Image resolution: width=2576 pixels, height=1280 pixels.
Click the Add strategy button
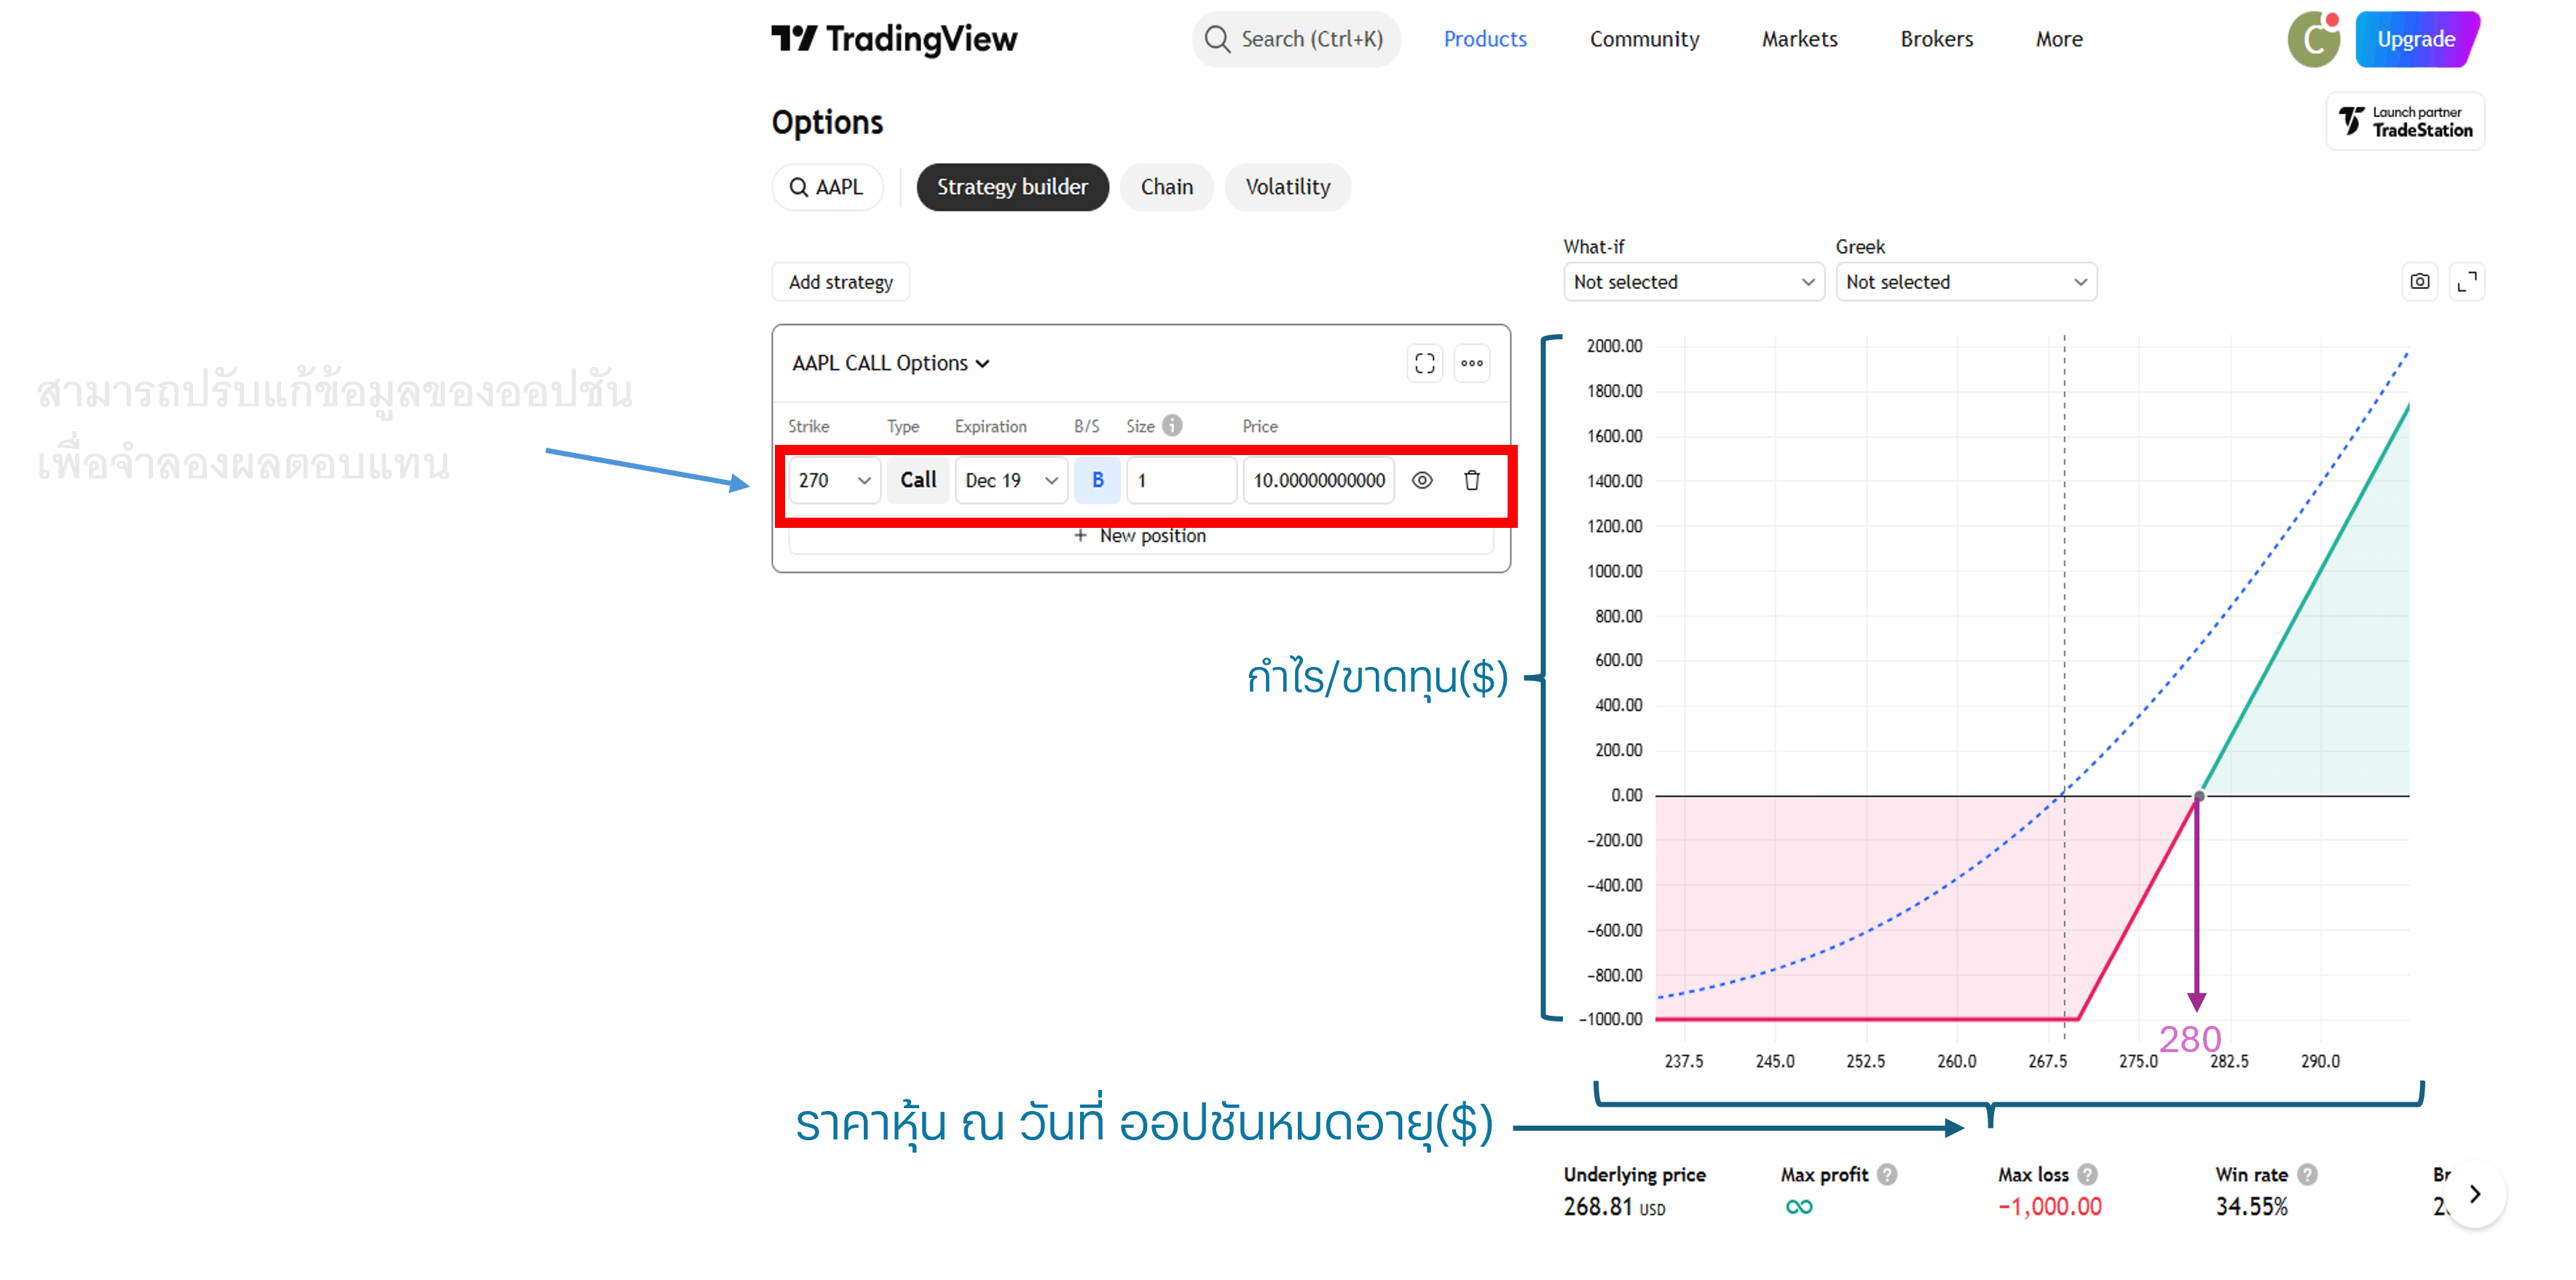840,281
